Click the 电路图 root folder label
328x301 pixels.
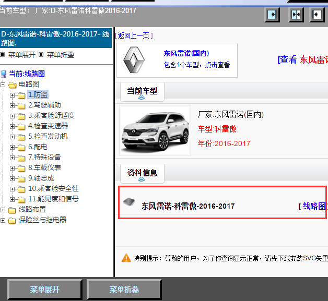point(29,84)
